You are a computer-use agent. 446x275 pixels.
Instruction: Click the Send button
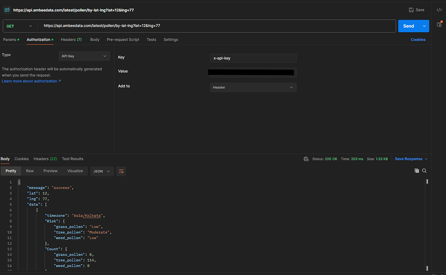tap(409, 26)
